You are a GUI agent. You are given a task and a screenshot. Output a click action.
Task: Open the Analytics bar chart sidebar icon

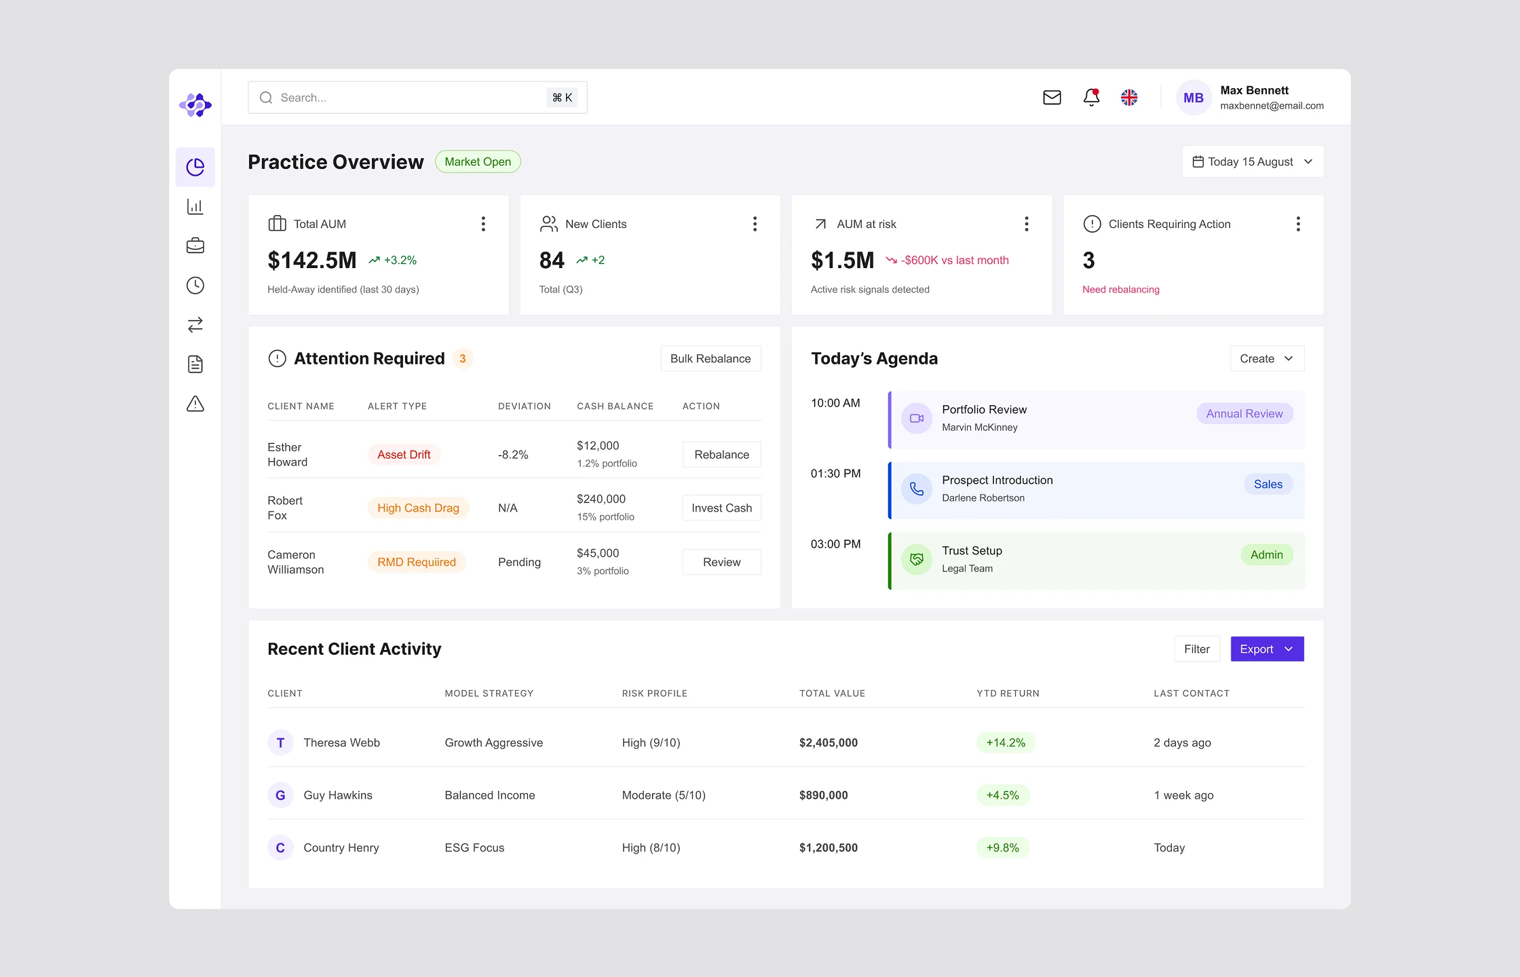[195, 206]
